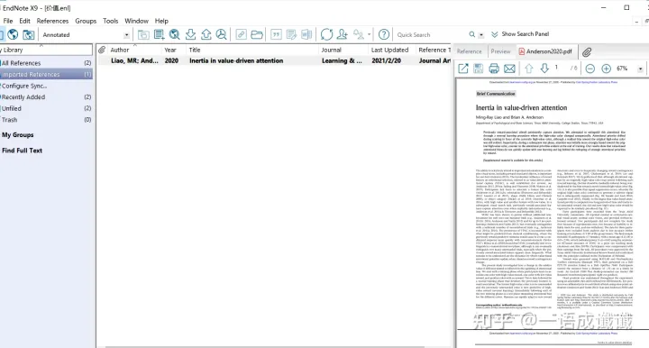
Task: Click the share library person icon
Action: 343,35
